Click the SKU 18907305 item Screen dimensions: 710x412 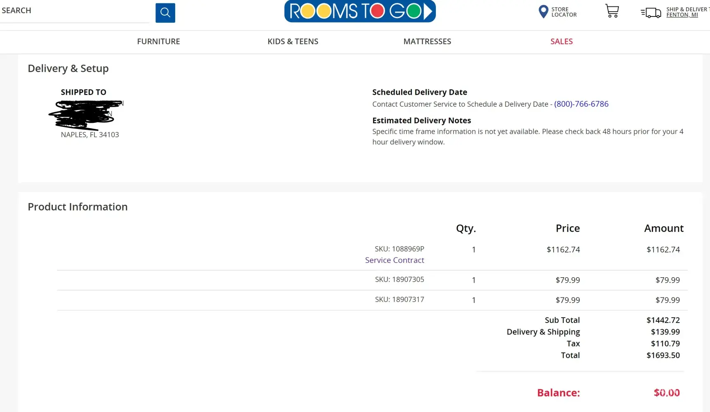(x=399, y=279)
